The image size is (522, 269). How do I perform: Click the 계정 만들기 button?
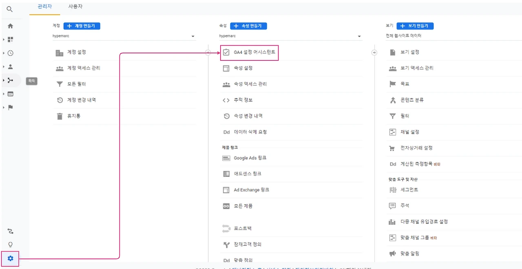pyautogui.click(x=82, y=26)
